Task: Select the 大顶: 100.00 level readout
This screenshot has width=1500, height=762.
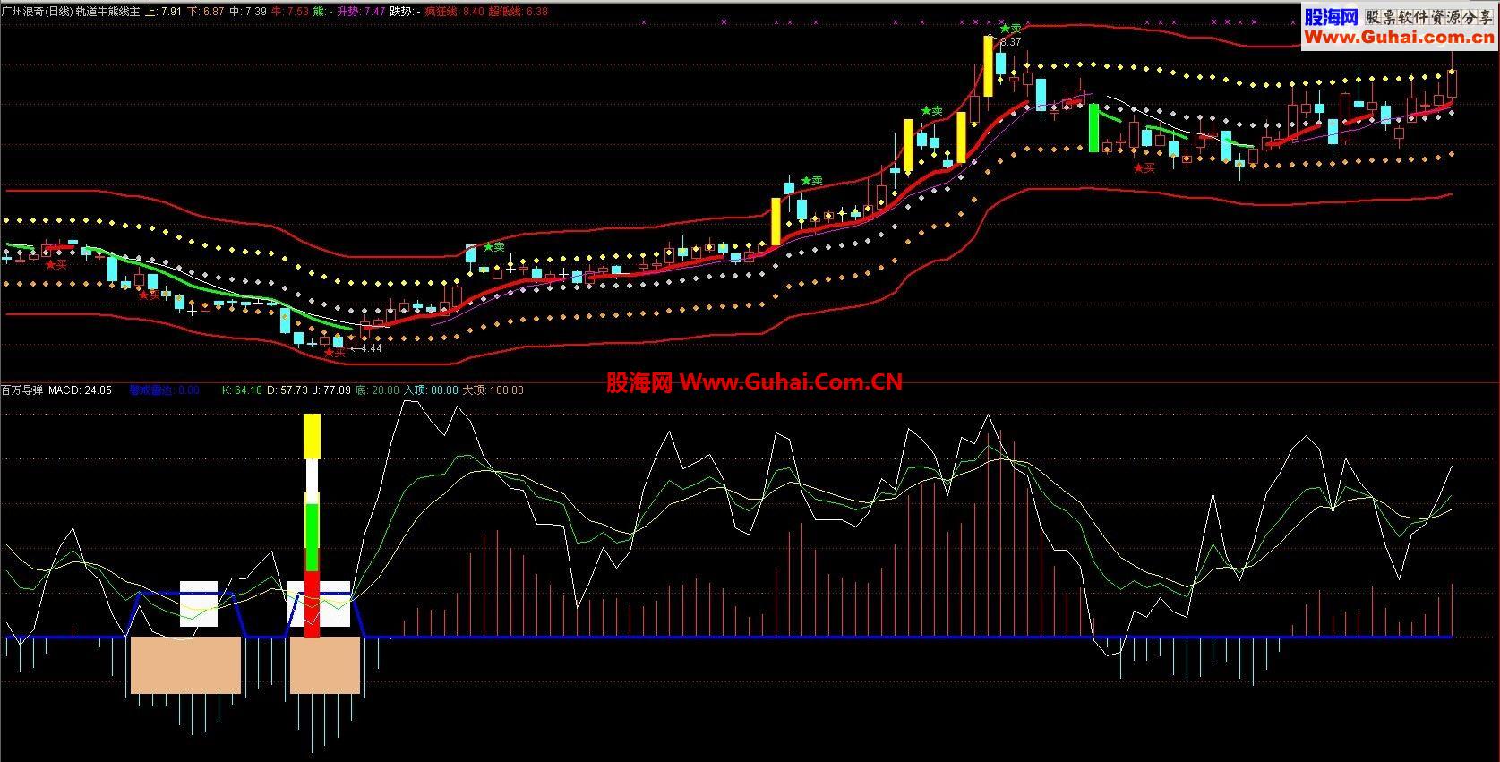Action: tap(493, 390)
